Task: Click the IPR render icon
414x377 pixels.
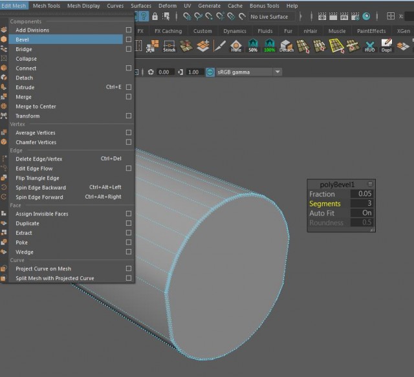Action: click(x=344, y=16)
